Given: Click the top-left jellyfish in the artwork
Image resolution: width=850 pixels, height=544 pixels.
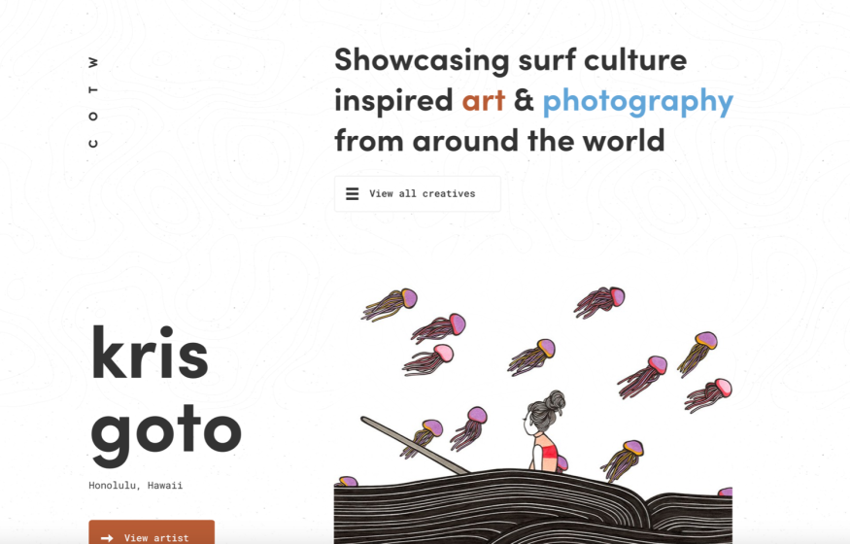Looking at the screenshot, I should click(x=390, y=304).
